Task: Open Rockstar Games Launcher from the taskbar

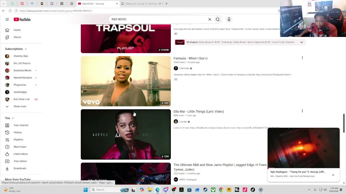Action: [229, 190]
